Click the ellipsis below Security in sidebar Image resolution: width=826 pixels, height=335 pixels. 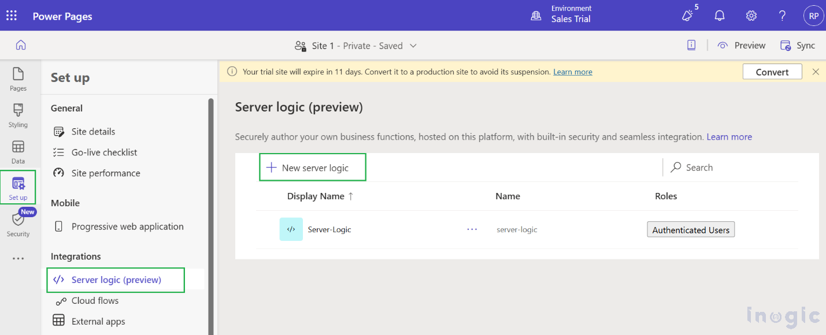[x=18, y=258]
